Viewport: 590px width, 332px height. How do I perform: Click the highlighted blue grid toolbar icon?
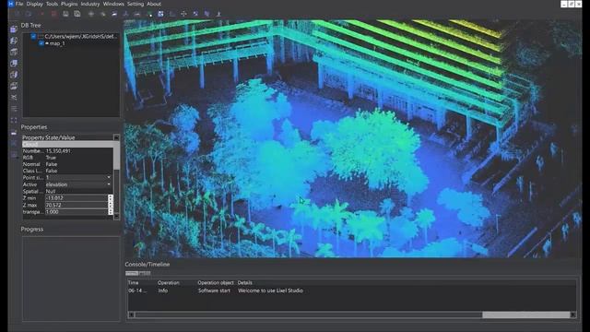[x=160, y=14]
